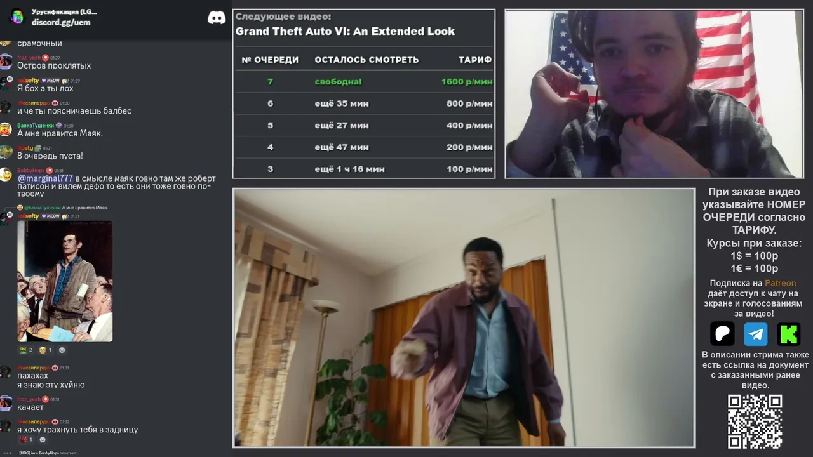
Task: Click the Discord logo icon
Action: pyautogui.click(x=217, y=17)
